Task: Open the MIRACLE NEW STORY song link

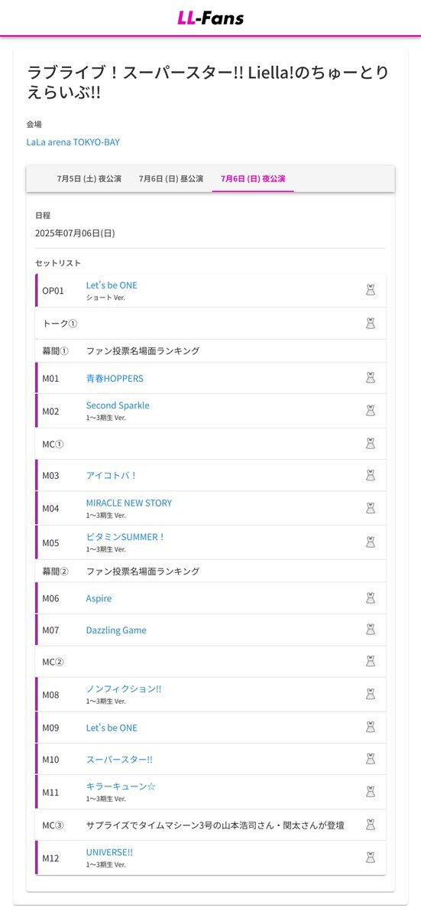Action: coord(129,503)
